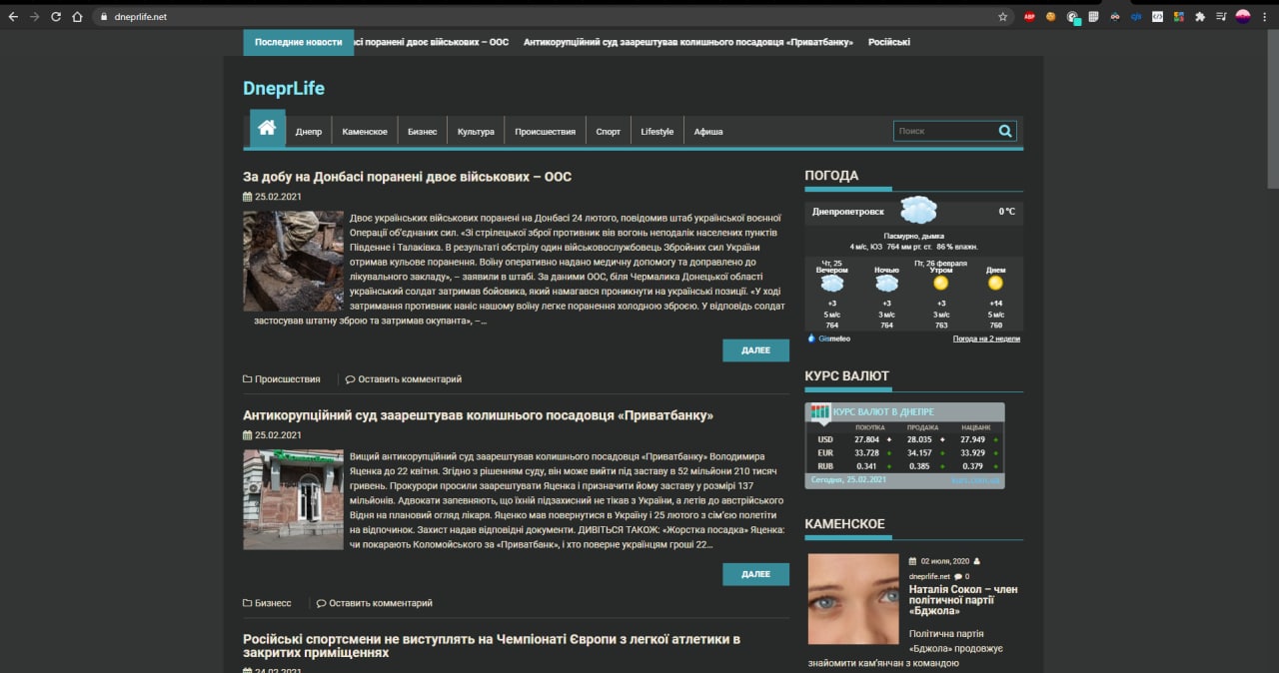This screenshot has height=673, width=1279.
Task: Reload the page with the refresh icon
Action: (x=56, y=17)
